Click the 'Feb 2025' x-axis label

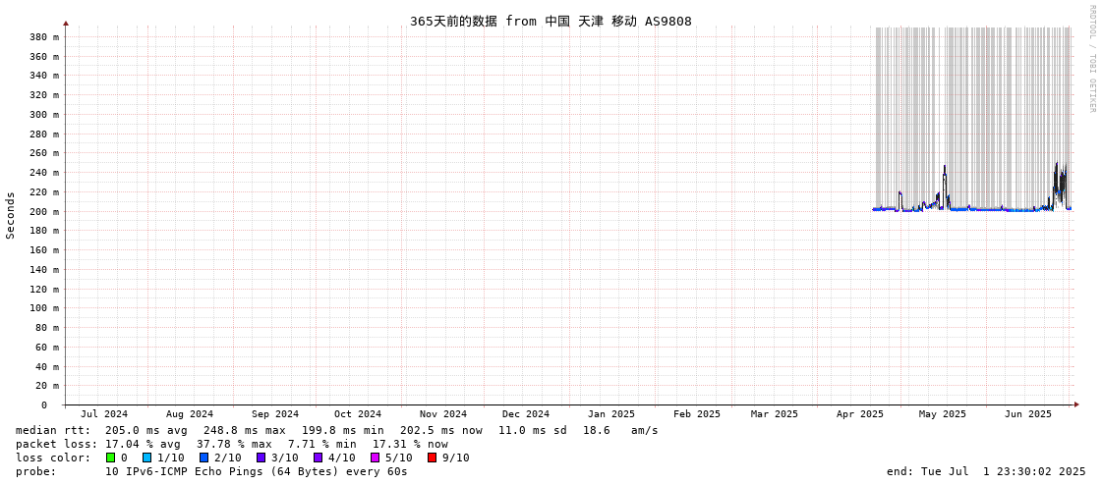tap(696, 414)
